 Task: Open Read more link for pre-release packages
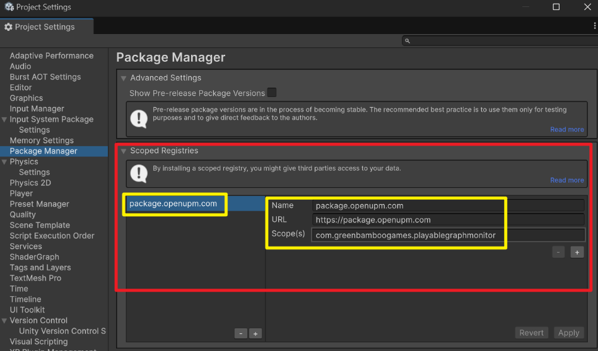click(x=566, y=130)
